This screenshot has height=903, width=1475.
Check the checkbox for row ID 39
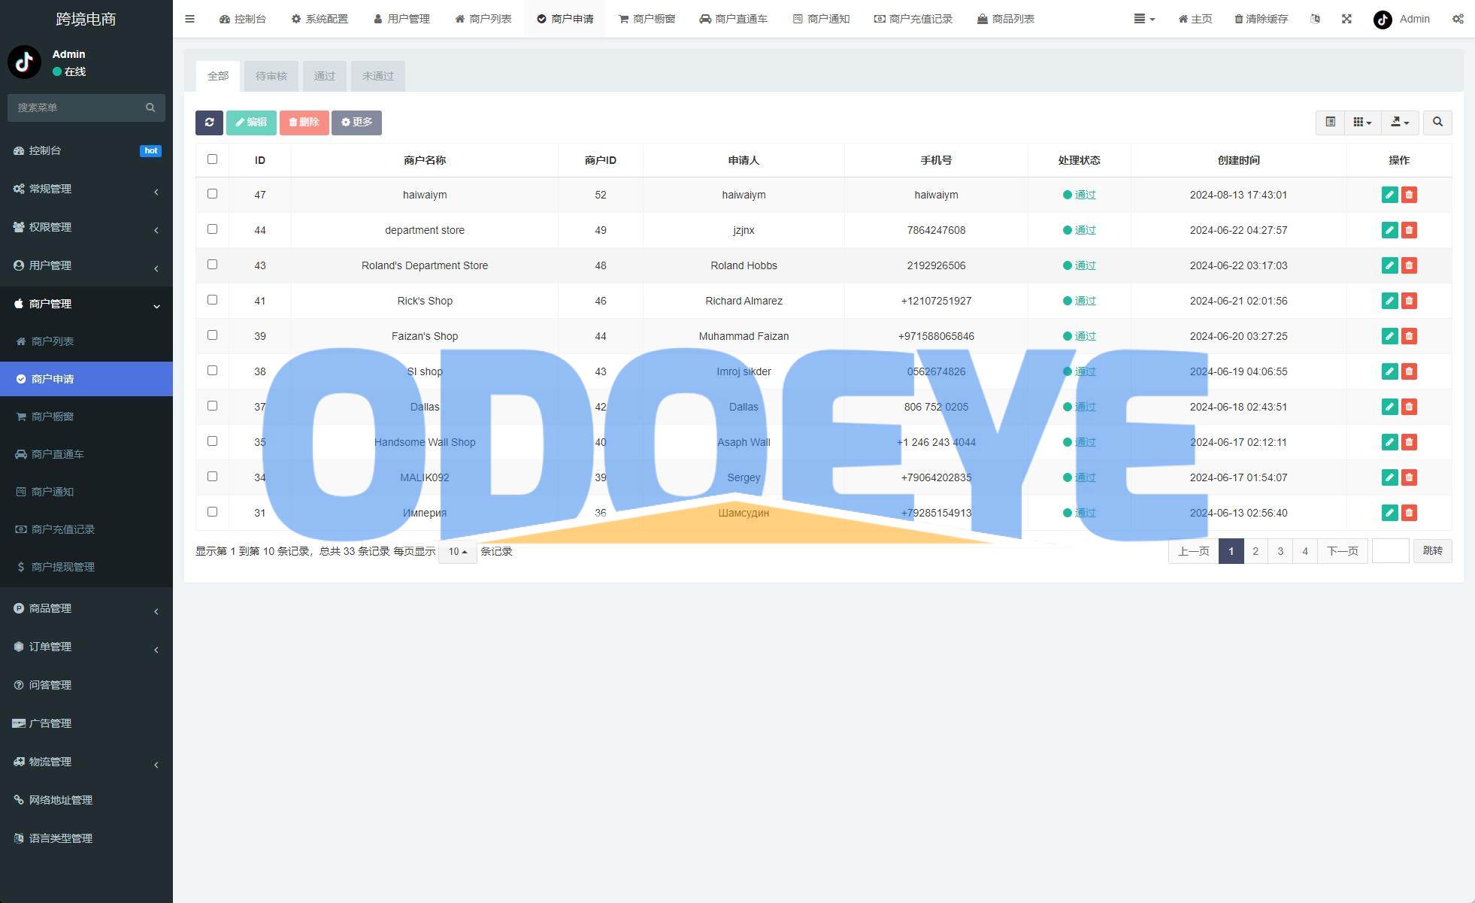point(212,335)
